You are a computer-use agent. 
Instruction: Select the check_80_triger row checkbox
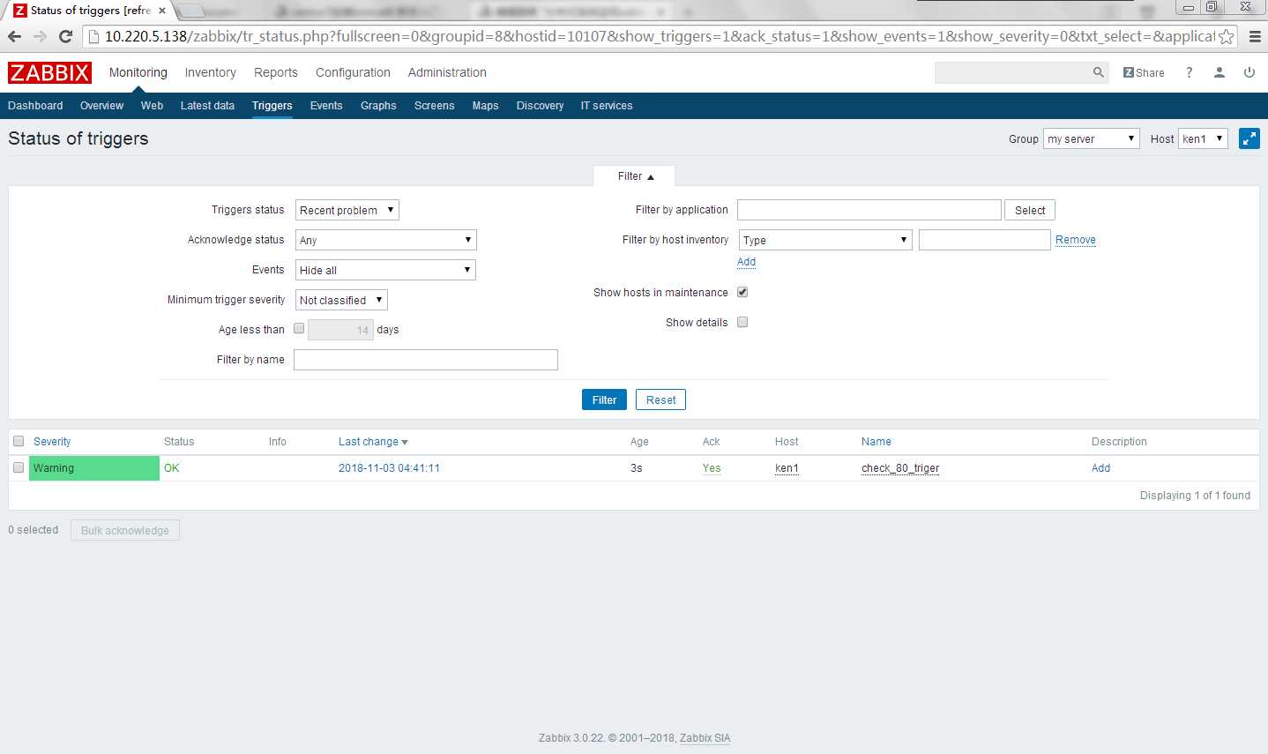pyautogui.click(x=19, y=467)
